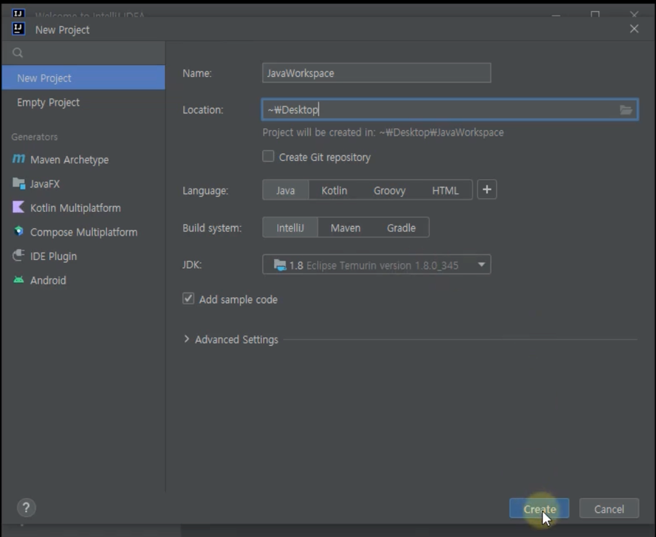
Task: Add more languages with plus button
Action: coord(487,190)
